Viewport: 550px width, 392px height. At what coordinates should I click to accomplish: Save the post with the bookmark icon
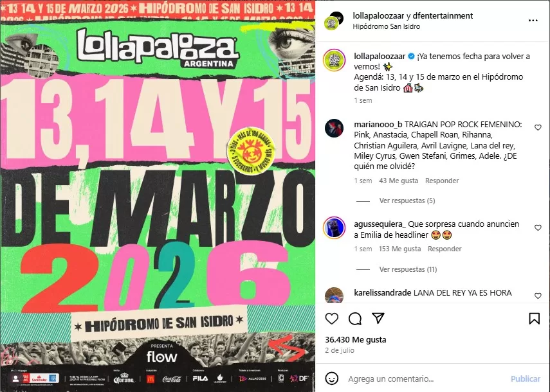[x=534, y=319]
